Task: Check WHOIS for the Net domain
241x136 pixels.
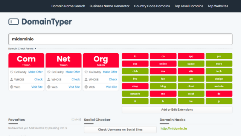Action: (76, 79)
